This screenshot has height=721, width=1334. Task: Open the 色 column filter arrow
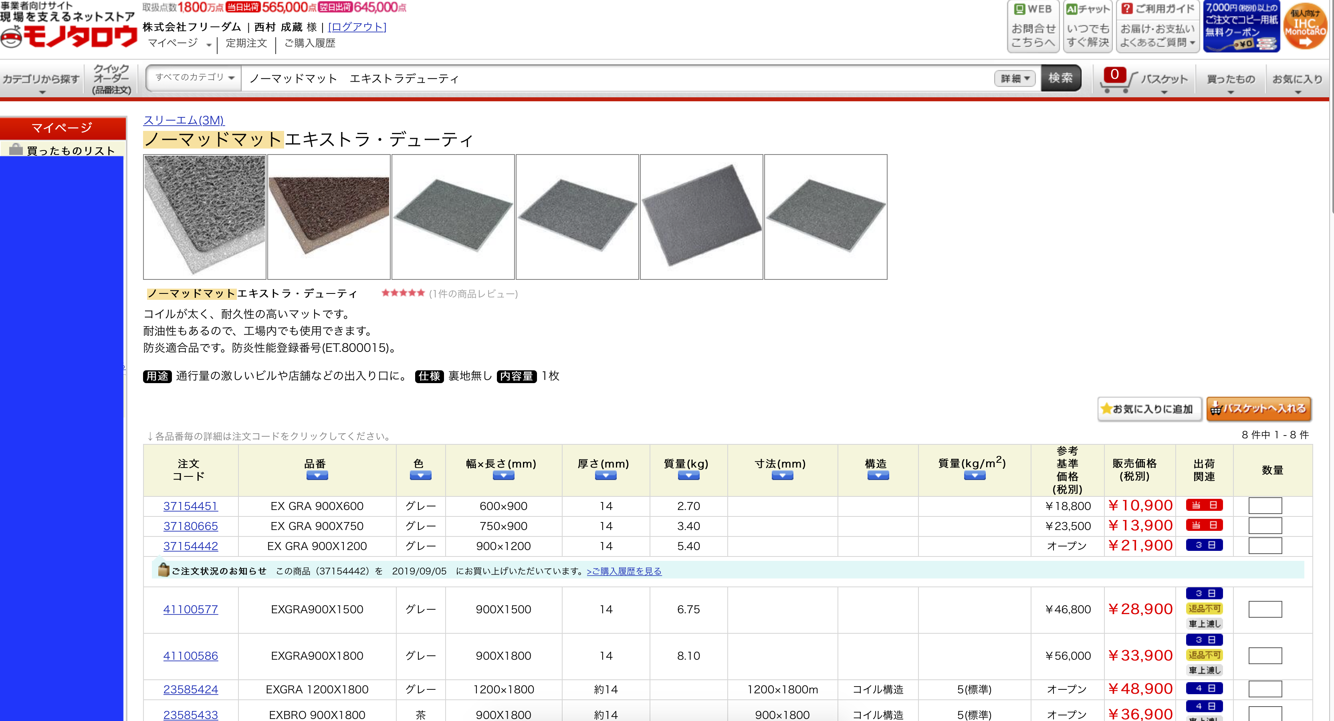click(420, 476)
